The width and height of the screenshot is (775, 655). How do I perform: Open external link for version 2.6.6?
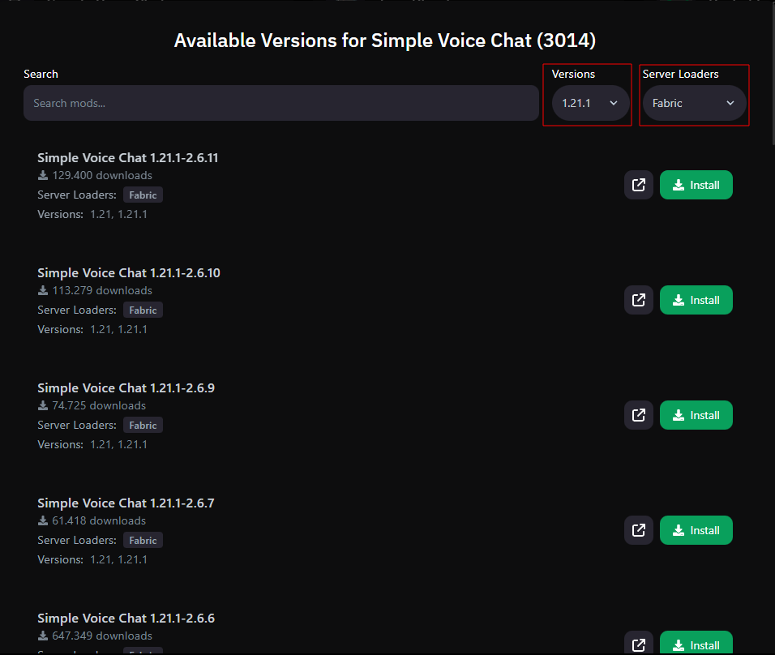pyautogui.click(x=639, y=643)
